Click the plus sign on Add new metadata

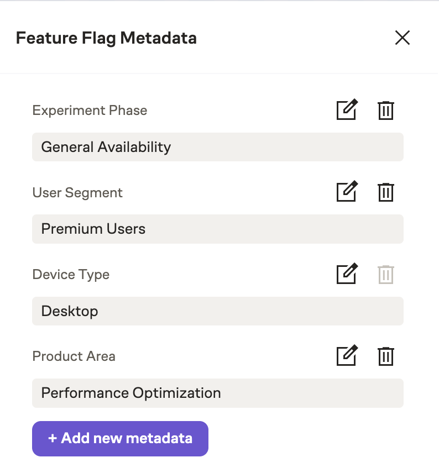[x=53, y=438]
